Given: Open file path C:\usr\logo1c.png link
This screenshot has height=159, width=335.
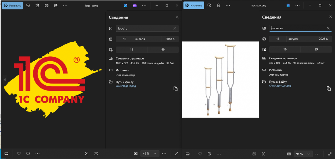Looking at the screenshot, I should pos(126,86).
